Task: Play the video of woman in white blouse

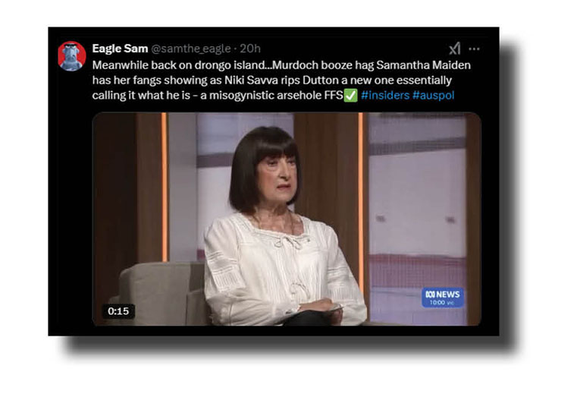Action: 287,219
